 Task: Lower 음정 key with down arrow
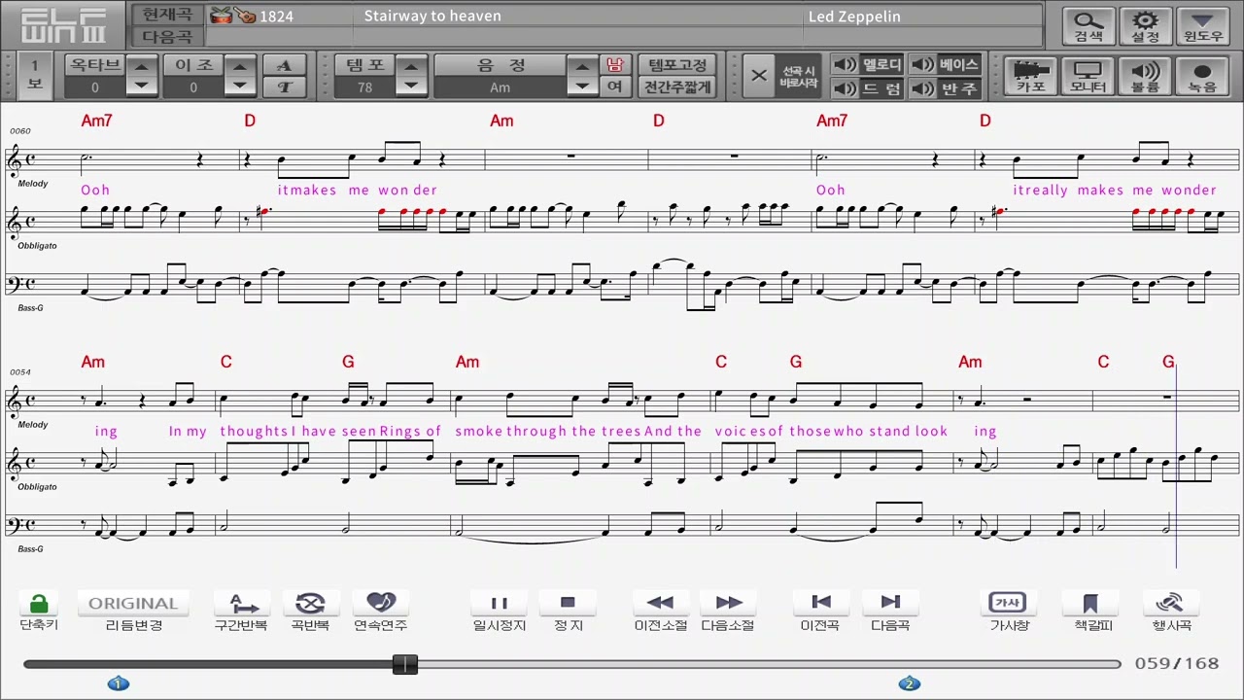(x=582, y=87)
